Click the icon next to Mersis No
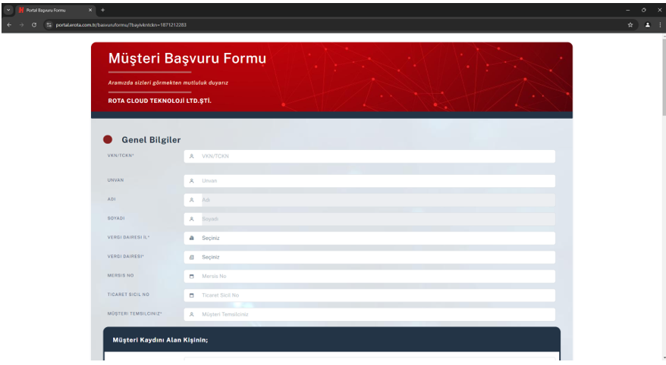This screenshot has width=666, height=365. tap(192, 276)
